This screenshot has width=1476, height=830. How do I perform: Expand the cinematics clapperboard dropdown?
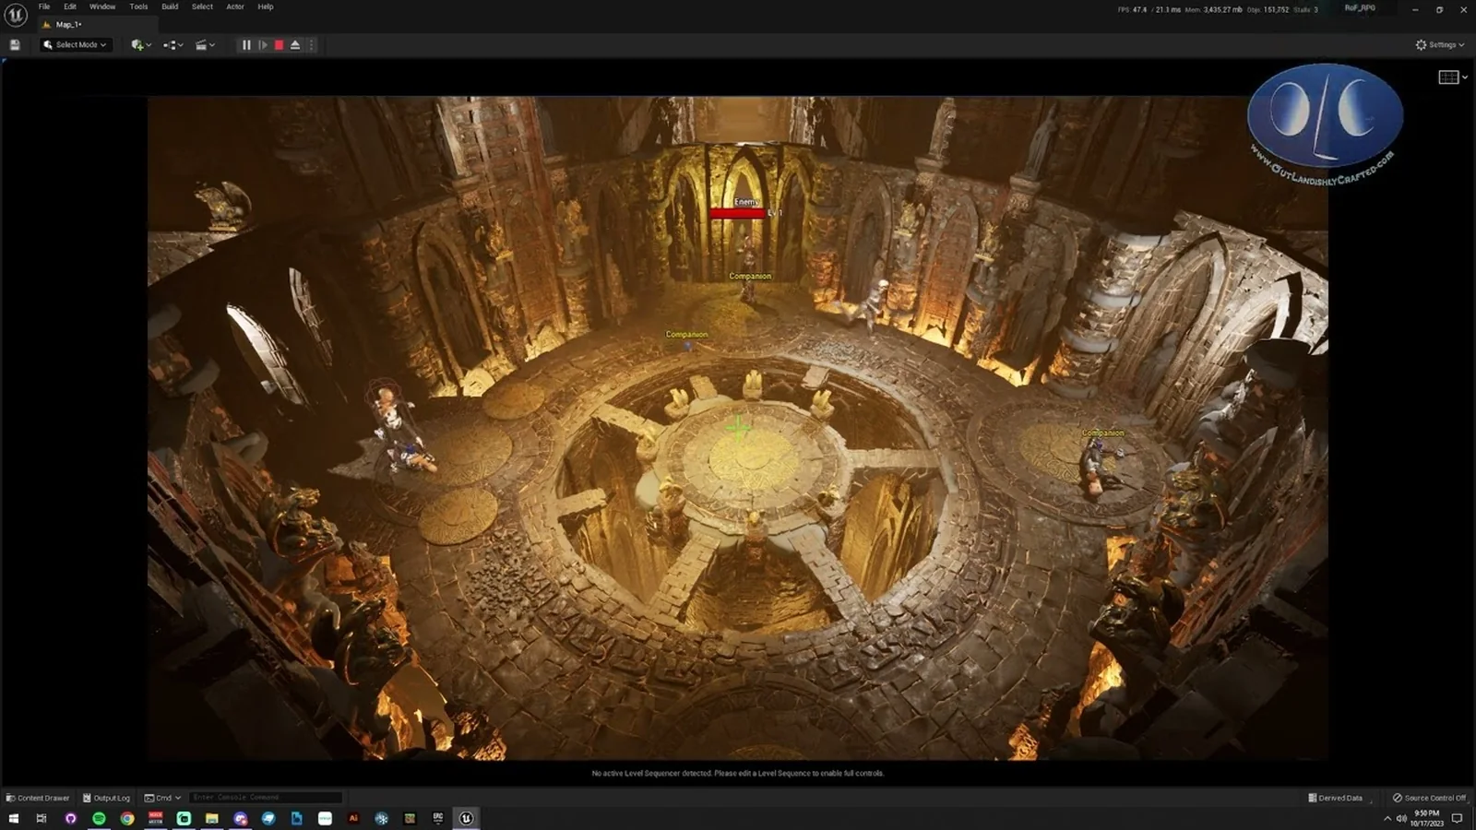(x=205, y=44)
